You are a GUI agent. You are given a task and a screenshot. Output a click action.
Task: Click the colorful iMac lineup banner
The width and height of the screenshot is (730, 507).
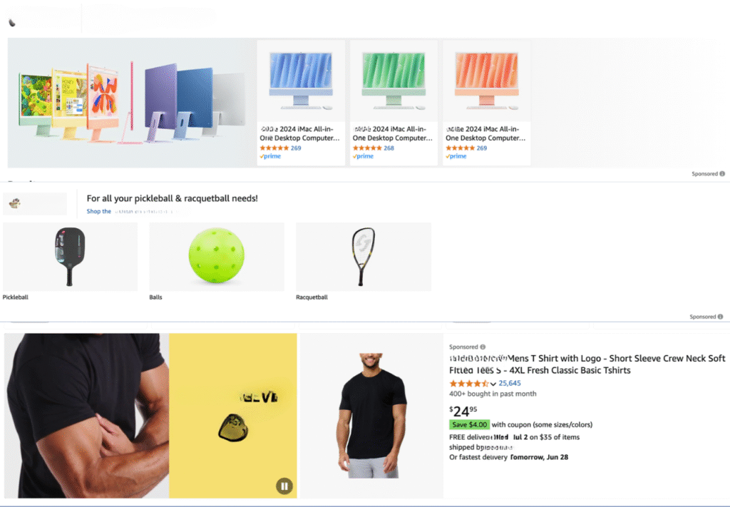[x=131, y=103]
